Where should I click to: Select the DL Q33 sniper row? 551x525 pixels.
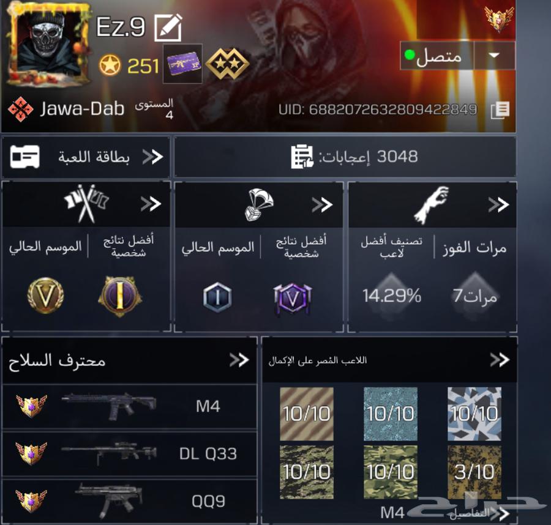pyautogui.click(x=129, y=453)
